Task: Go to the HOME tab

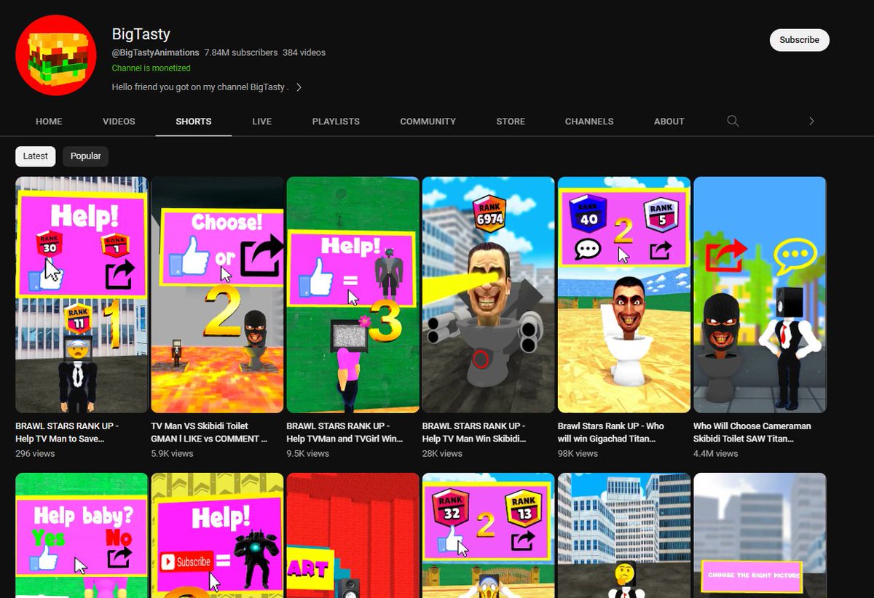Action: click(49, 121)
